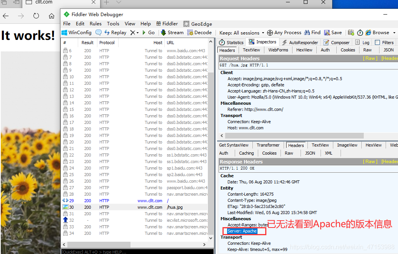Viewport: 398px width, 254px height.
Task: Click Any Process target icon
Action: coord(270,33)
